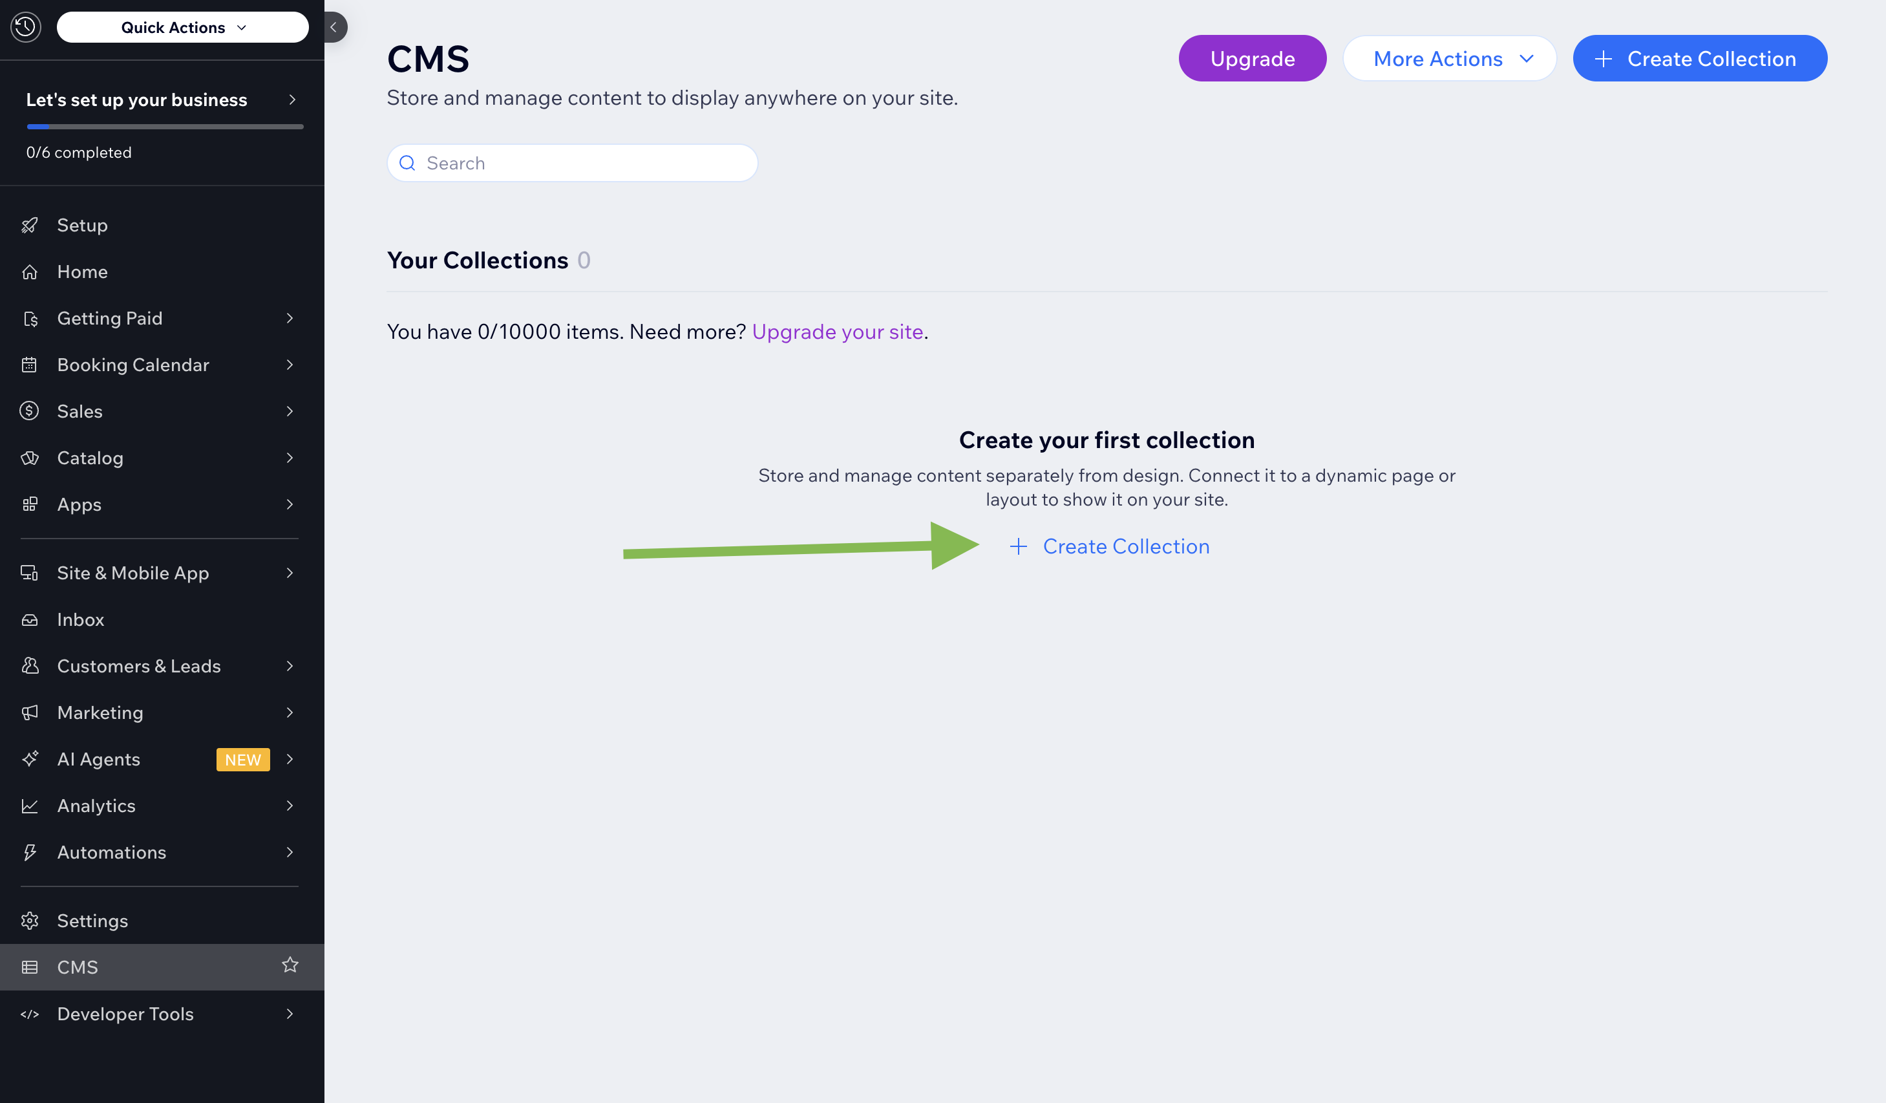Click the Setup rocket icon

pyautogui.click(x=30, y=226)
